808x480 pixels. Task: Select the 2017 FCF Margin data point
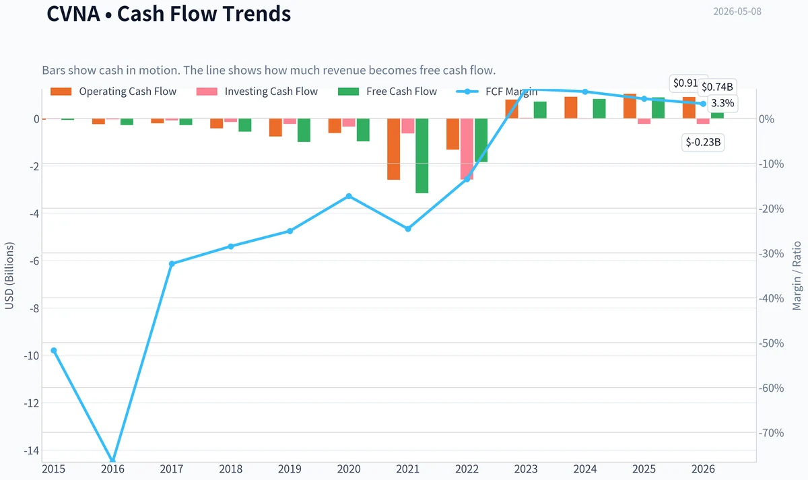[172, 264]
